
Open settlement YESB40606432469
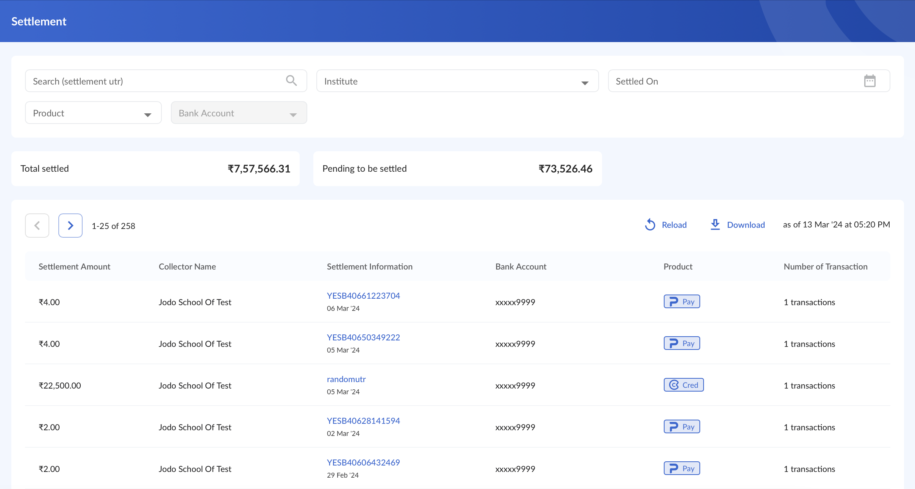point(363,462)
